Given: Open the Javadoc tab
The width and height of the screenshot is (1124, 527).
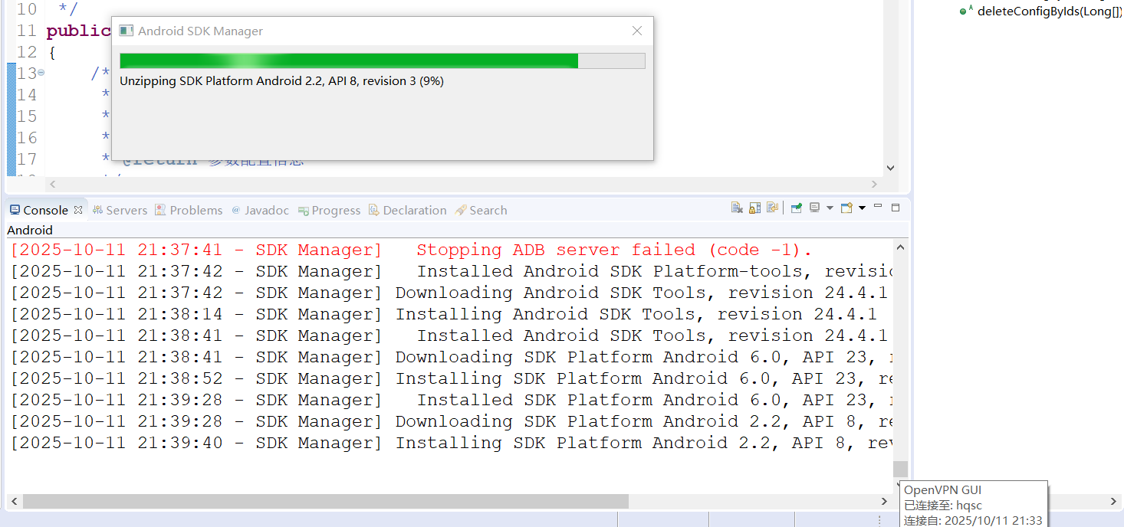Looking at the screenshot, I should (x=260, y=210).
